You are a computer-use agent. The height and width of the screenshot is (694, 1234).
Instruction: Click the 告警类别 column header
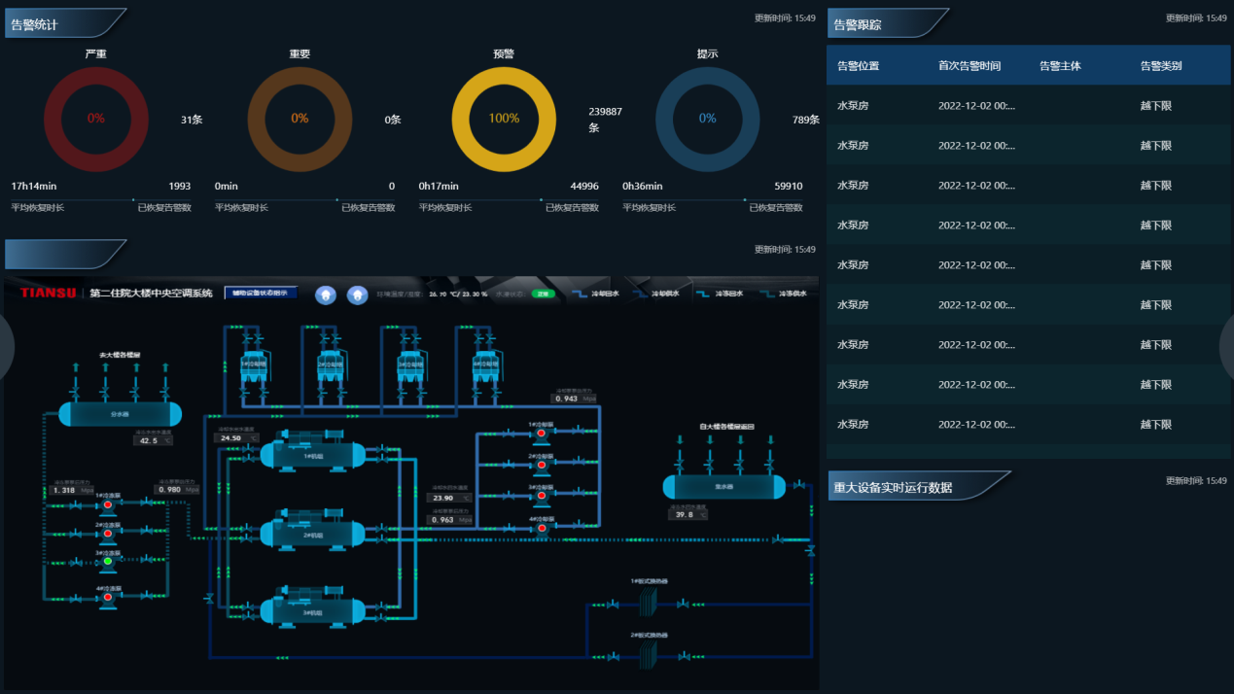tap(1161, 66)
